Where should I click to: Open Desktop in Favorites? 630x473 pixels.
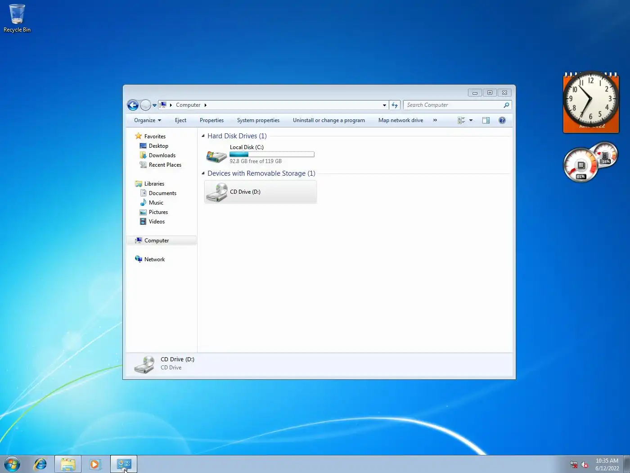[x=158, y=146]
